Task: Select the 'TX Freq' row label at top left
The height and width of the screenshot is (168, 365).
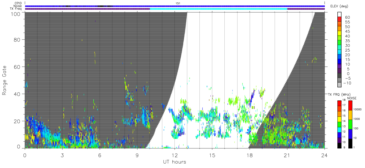Action: point(16,9)
